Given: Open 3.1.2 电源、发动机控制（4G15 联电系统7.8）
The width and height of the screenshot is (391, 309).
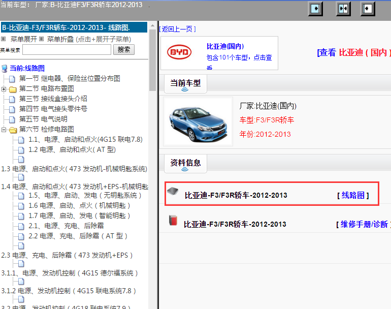Looking at the screenshot, I should [x=69, y=291].
